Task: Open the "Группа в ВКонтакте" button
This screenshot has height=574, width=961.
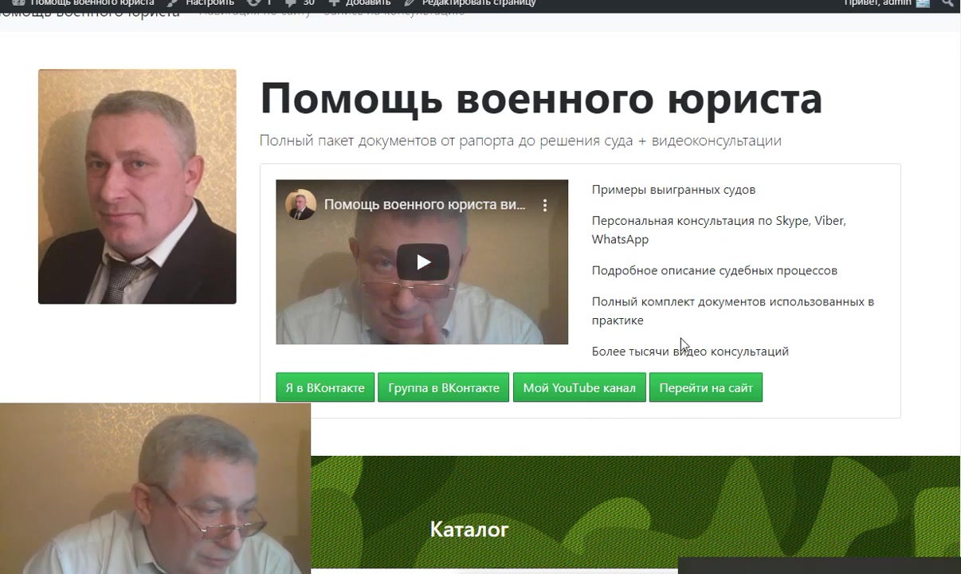Action: point(443,387)
